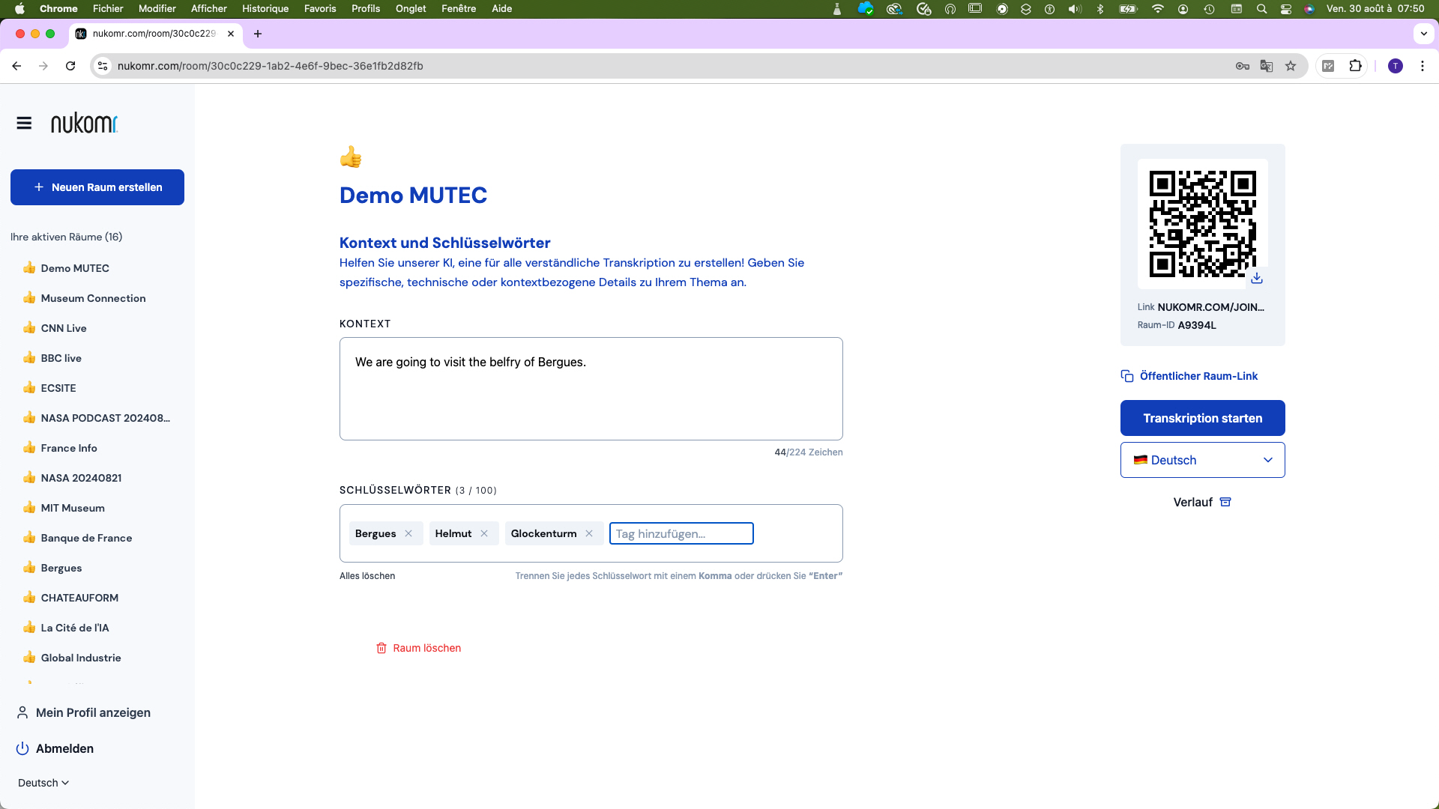The height and width of the screenshot is (809, 1439).
Task: Open the ECSITE room
Action: 58,388
